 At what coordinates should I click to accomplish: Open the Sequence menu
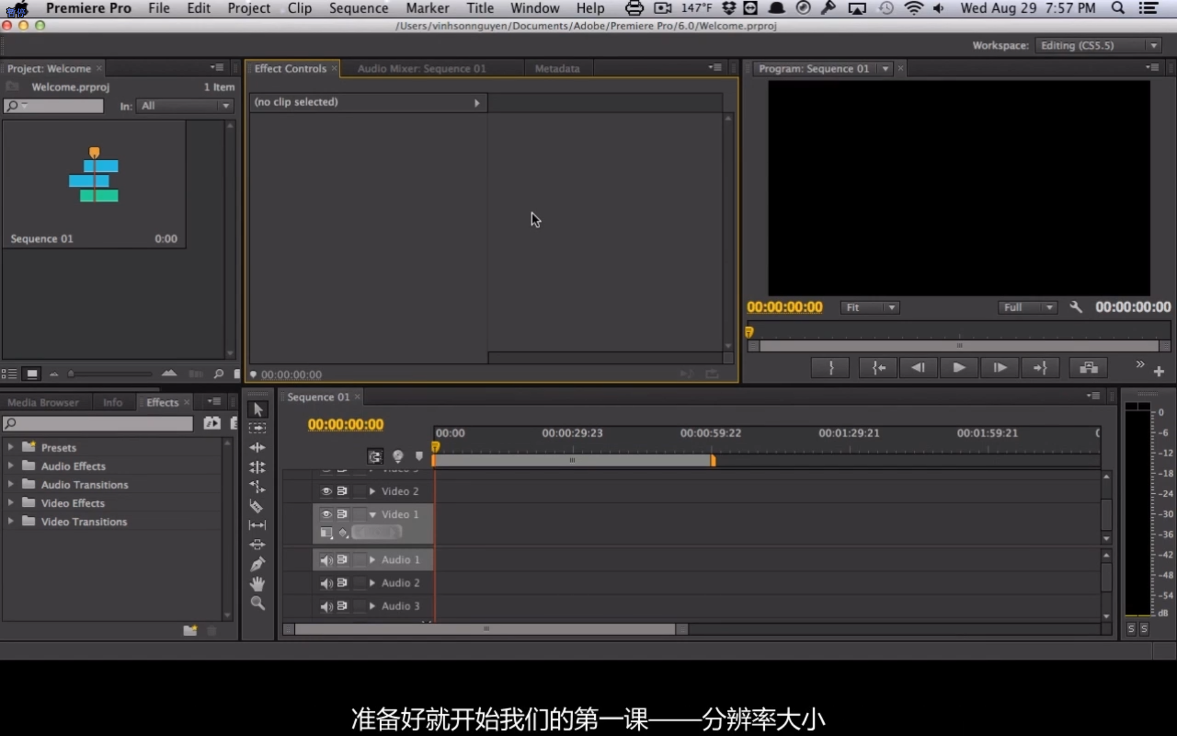[x=358, y=8]
